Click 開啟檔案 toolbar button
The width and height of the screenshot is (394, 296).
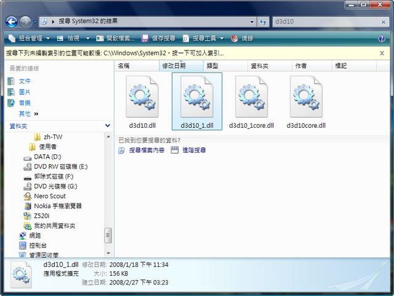pyautogui.click(x=116, y=38)
